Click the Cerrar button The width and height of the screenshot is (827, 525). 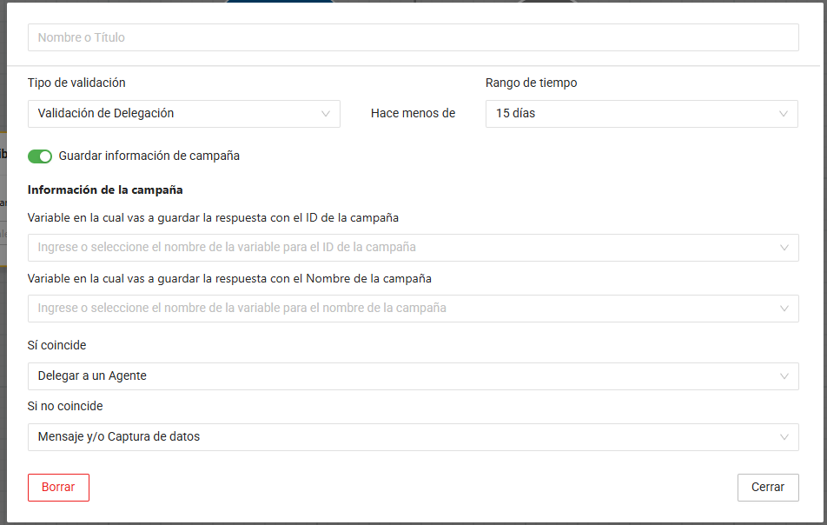click(x=767, y=488)
